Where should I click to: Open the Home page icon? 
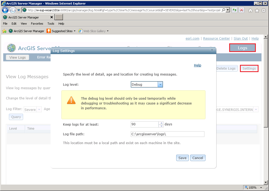click(x=250, y=10)
